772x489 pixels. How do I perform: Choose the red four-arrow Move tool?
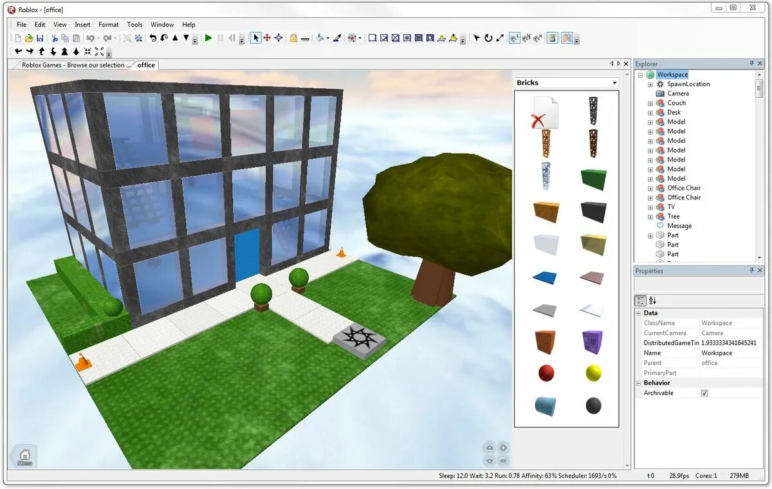coord(267,38)
